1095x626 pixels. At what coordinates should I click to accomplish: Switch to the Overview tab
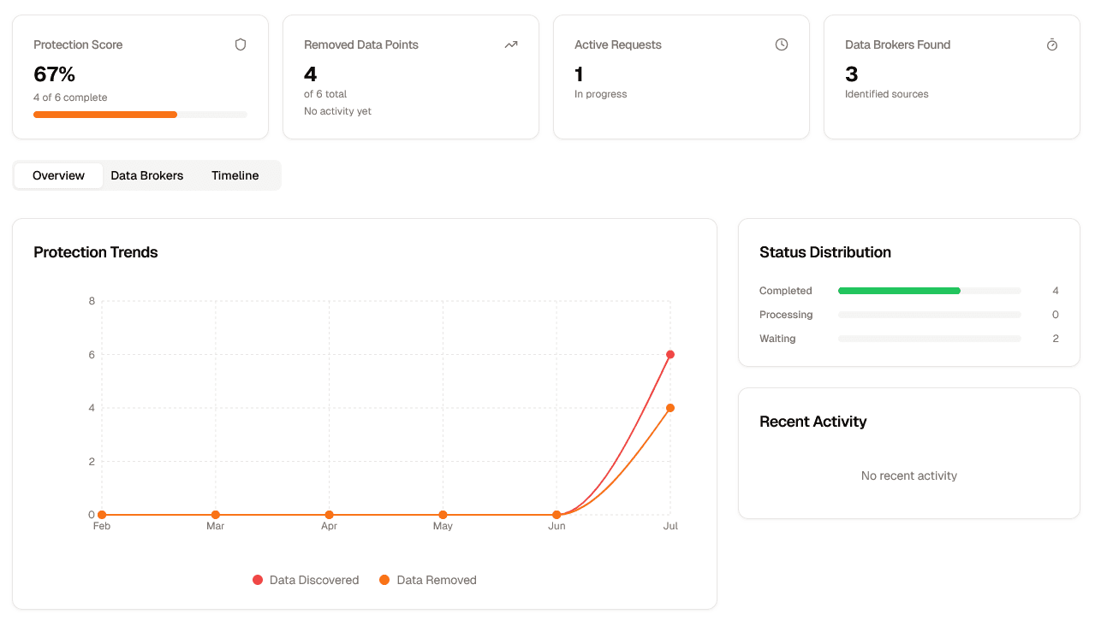coord(58,175)
